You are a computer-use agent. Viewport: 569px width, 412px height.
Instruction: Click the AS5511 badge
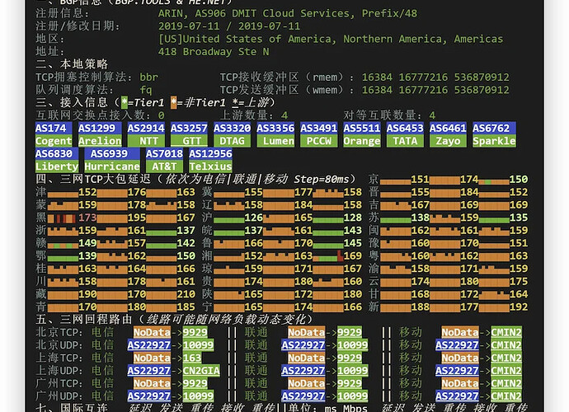(362, 128)
